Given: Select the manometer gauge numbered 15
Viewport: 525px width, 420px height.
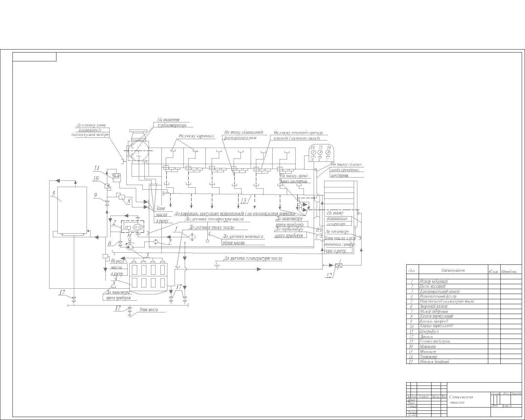Looking at the screenshot, I should coord(320,153).
